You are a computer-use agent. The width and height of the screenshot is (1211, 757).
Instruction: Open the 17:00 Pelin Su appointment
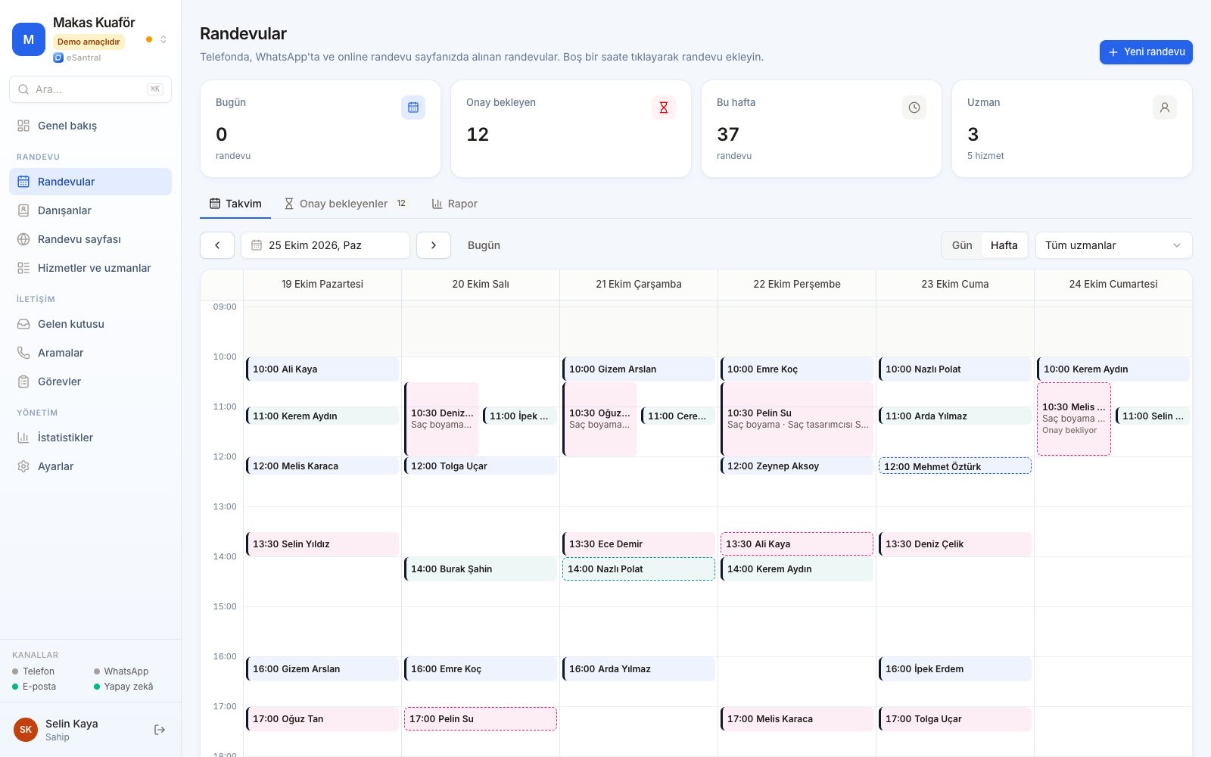(481, 719)
